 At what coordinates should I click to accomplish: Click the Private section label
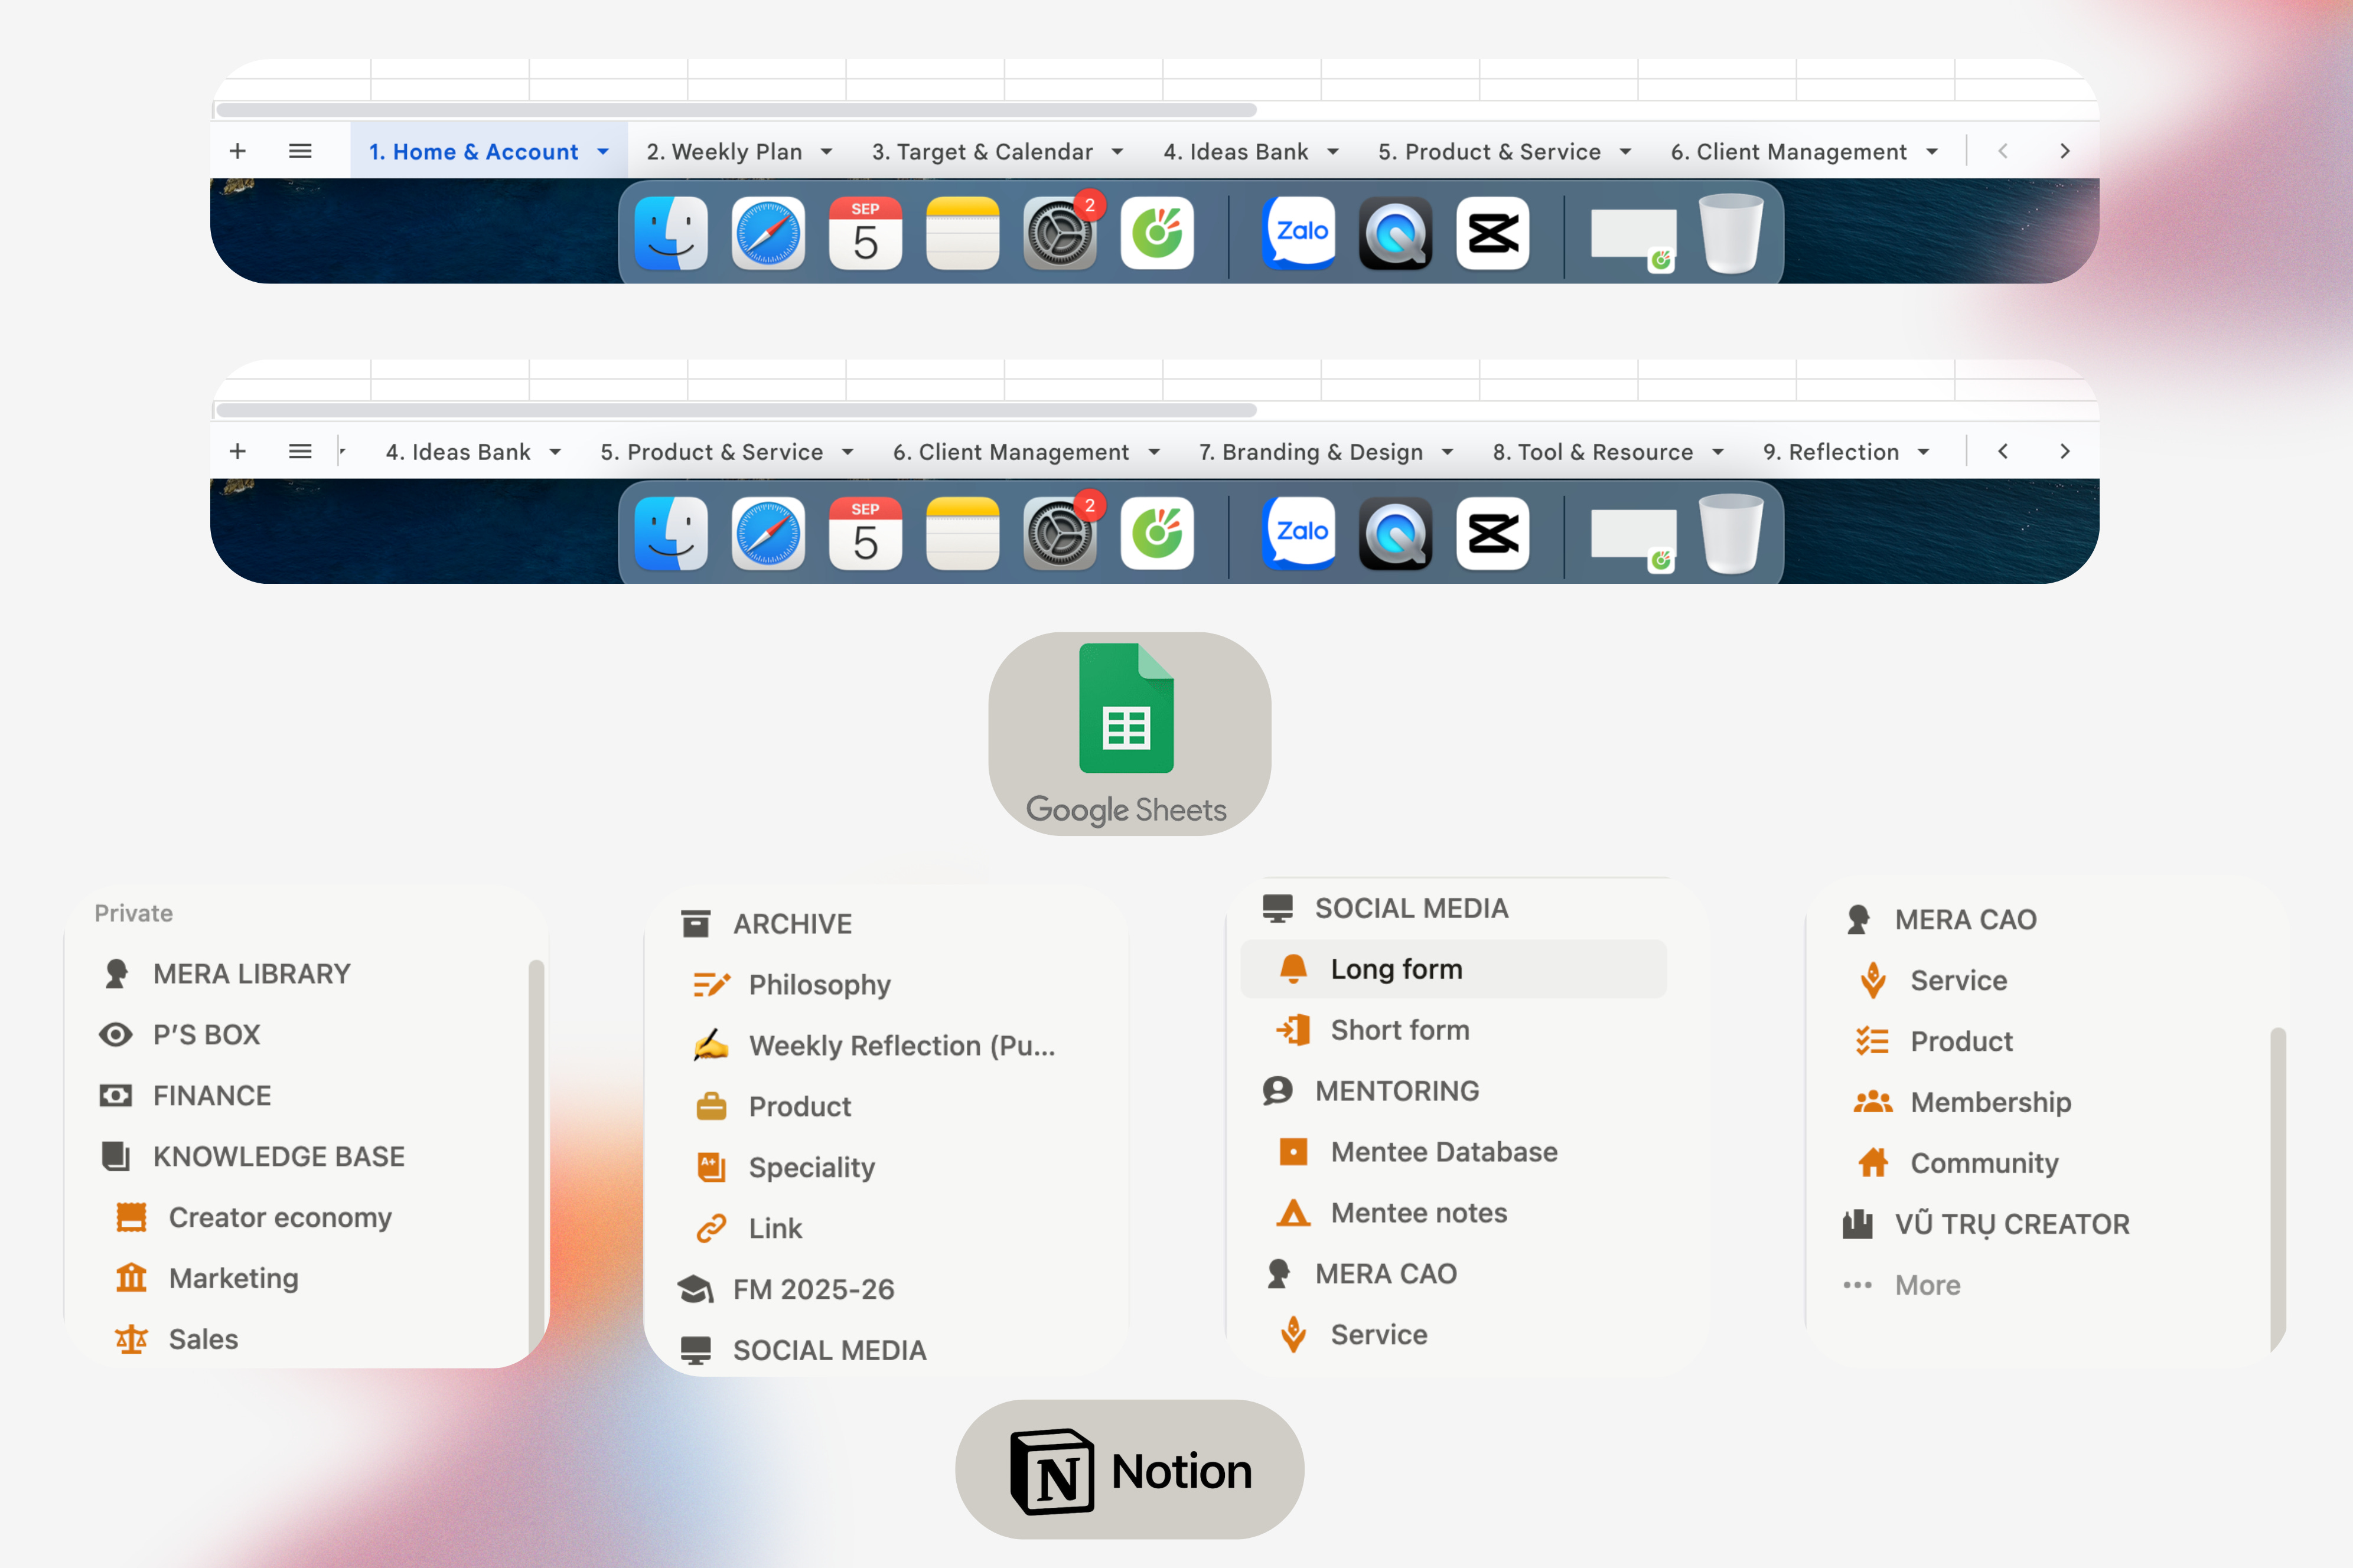click(x=134, y=913)
